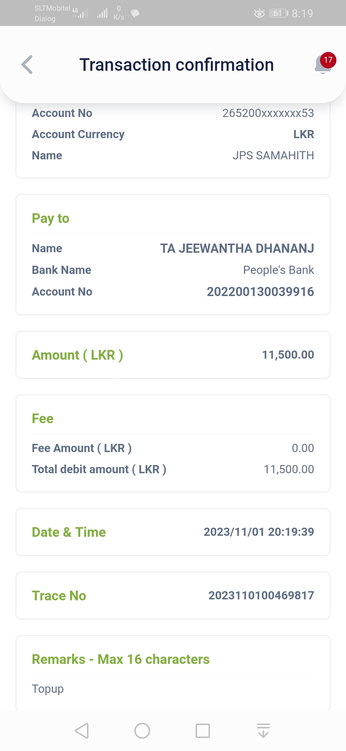Tap payee name TA JEEWANTHA DHANANJ
Viewport: 346px width, 751px height.
(x=237, y=248)
